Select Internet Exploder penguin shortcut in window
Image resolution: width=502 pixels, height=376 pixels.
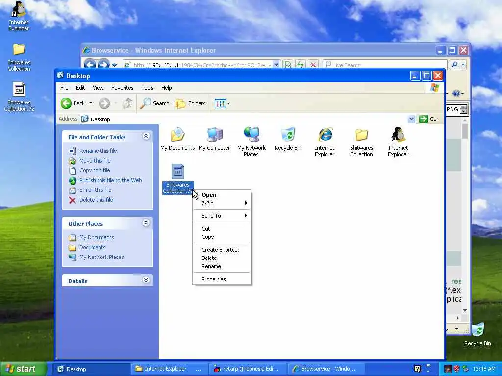pos(398,142)
